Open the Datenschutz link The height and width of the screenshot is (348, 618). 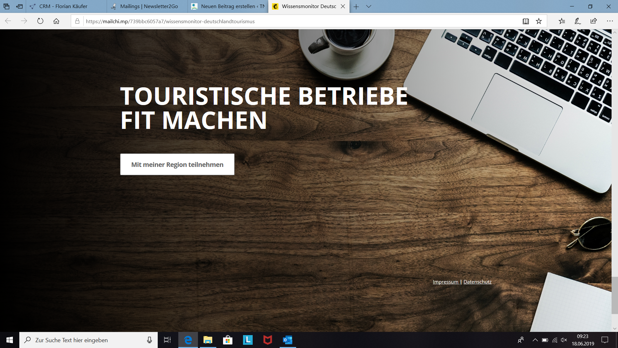point(477,282)
